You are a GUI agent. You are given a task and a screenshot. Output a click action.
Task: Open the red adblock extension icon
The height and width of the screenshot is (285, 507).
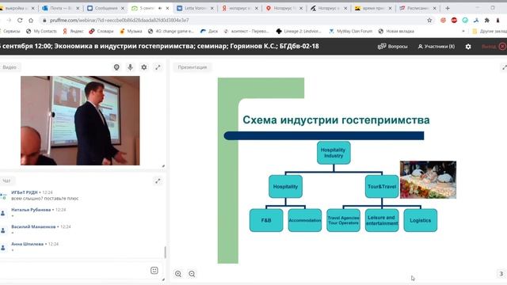454,20
